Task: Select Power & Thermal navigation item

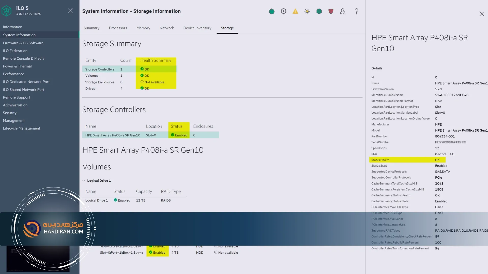Action: [17, 66]
